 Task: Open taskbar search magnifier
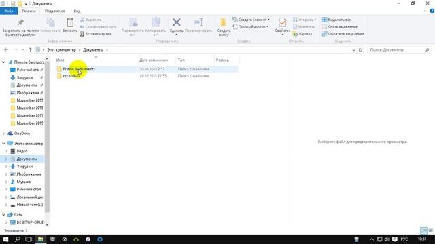coord(17,239)
